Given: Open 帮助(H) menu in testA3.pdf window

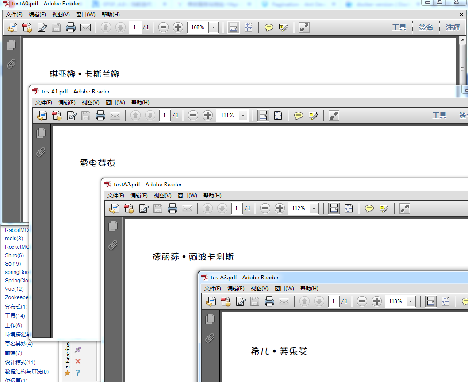Looking at the screenshot, I should (309, 289).
